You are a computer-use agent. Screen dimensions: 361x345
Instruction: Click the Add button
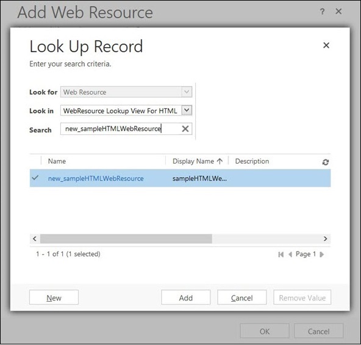click(186, 297)
